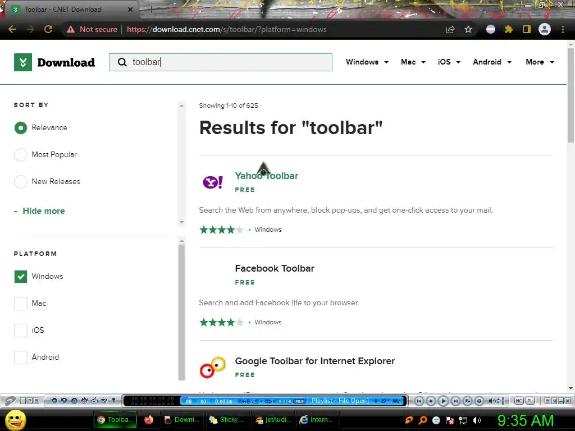Click the DISC mode button in jetAudio
575x431 pixels.
pos(285,401)
